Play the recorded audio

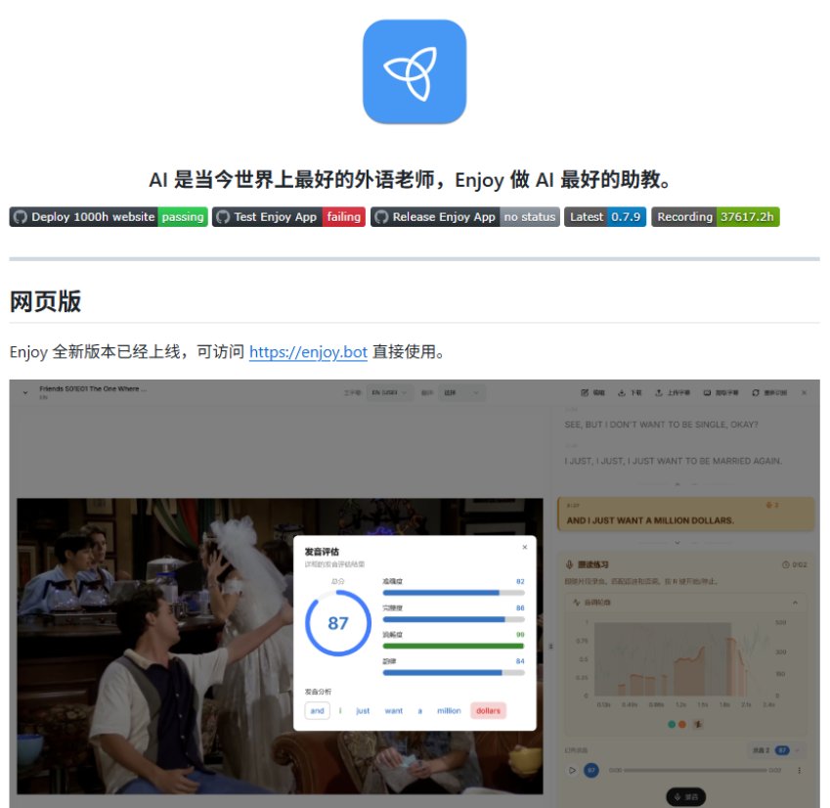coord(572,771)
